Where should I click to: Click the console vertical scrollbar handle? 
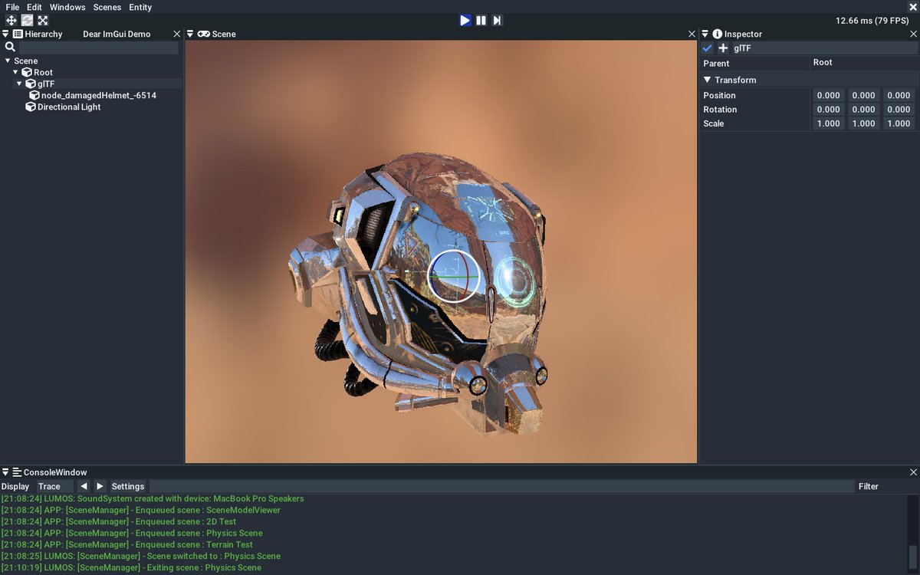coord(912,556)
